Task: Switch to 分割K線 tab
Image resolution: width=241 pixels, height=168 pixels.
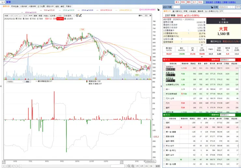Action: click(23, 6)
